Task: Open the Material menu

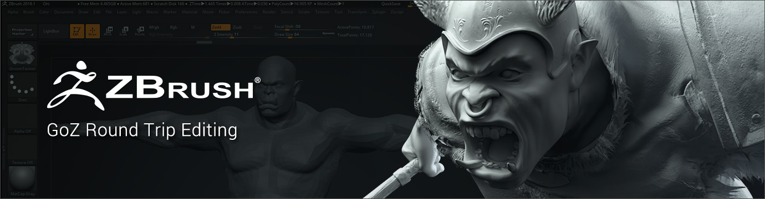Action: (x=190, y=12)
